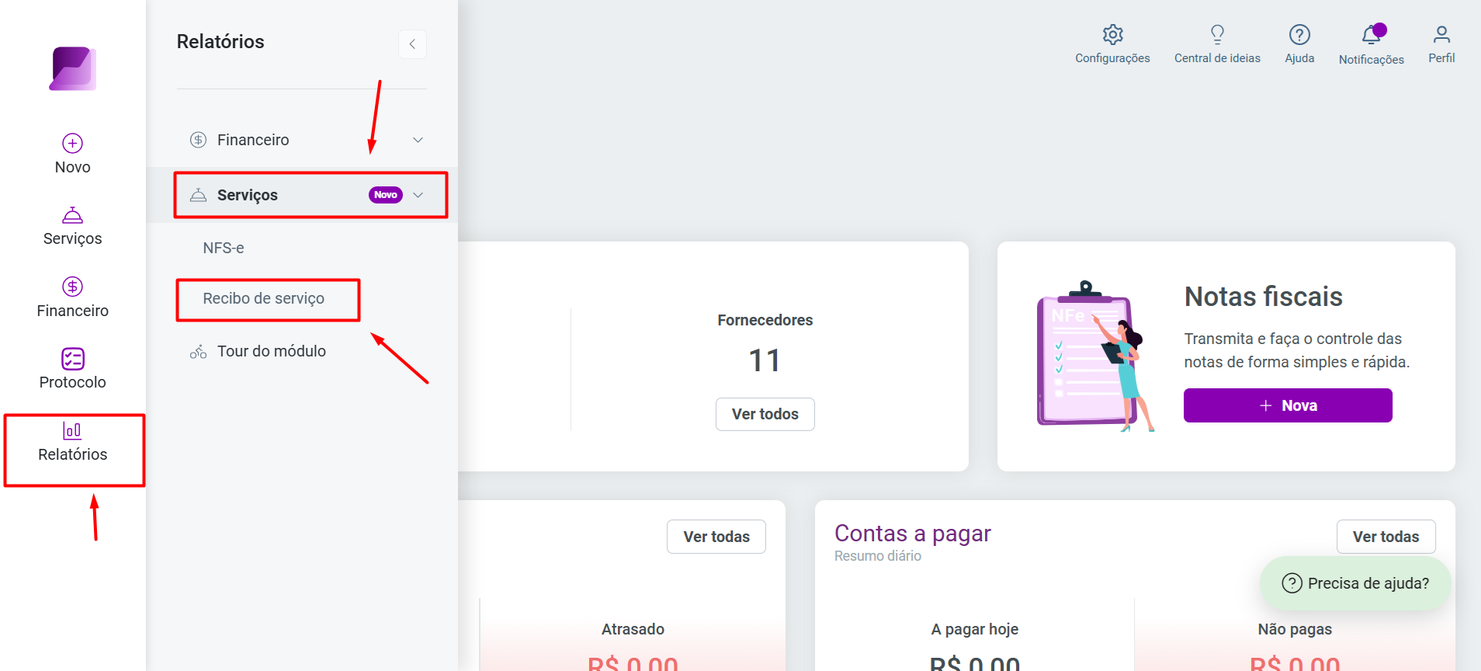Collapse the Serviços reports section chevron
This screenshot has height=671, width=1481.
pos(418,195)
